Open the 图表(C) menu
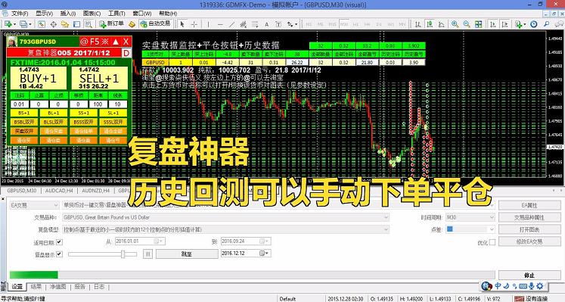The image size is (565, 302). point(92,14)
